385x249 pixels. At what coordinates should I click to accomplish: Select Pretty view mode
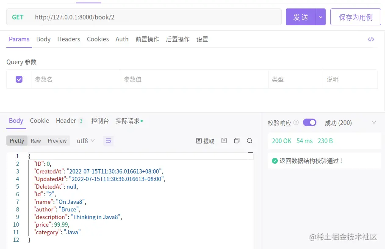(x=17, y=141)
